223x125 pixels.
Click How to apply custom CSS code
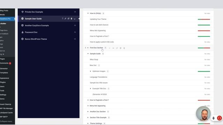102,42
